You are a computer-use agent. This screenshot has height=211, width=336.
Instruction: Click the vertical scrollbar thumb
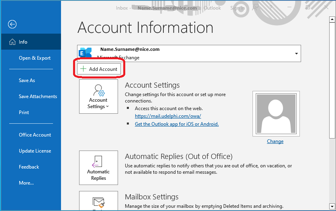coord(332,80)
